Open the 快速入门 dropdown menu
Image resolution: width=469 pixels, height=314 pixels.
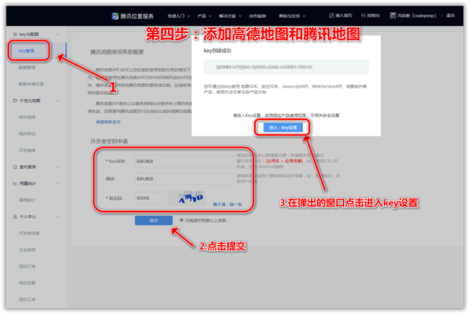[179, 16]
